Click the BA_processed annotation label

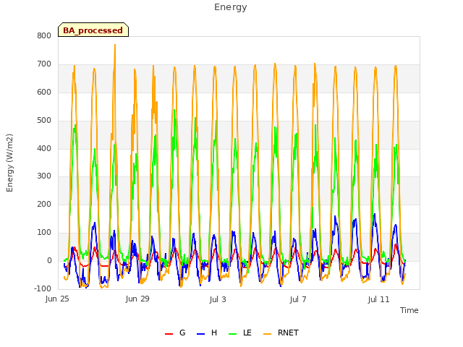(x=93, y=30)
